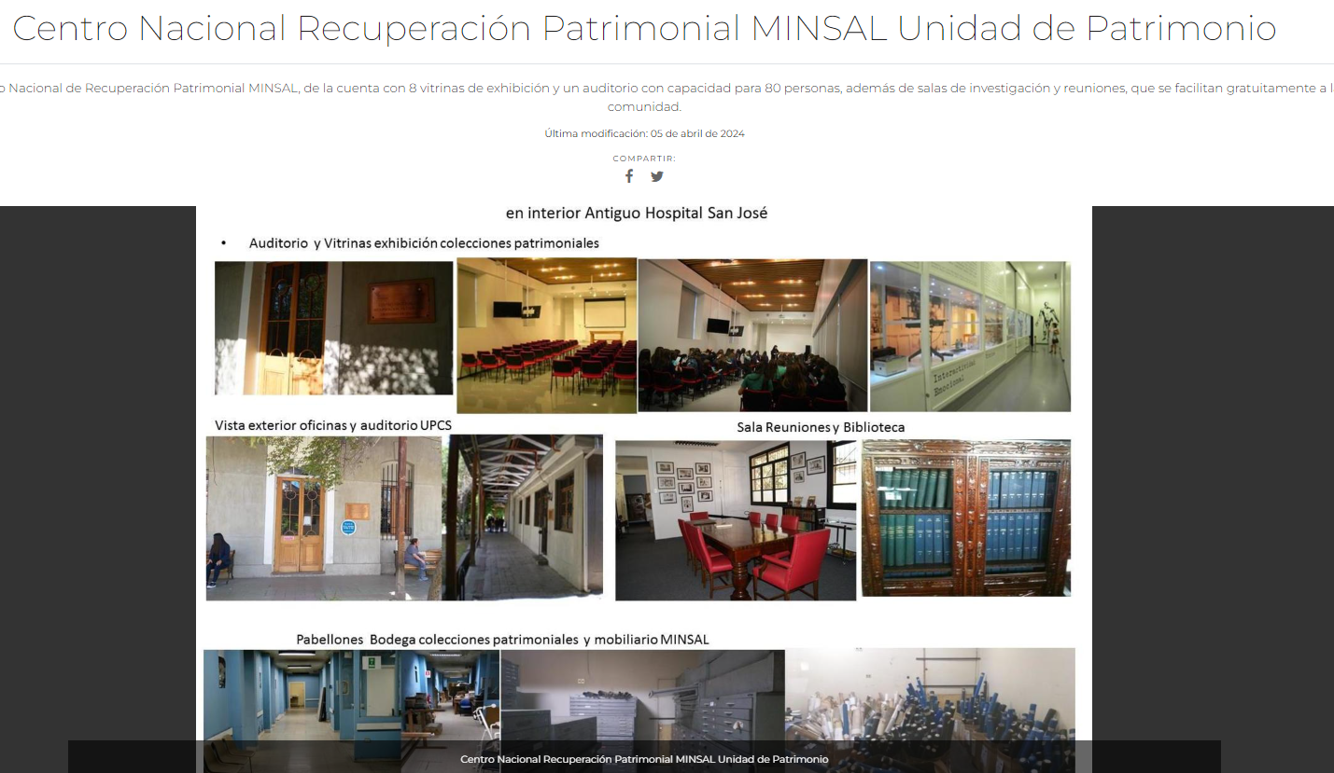Screen dimensions: 1334x773
Task: Click 'Vista exterior oficinas y auditorio UPCS' label
Action: point(333,425)
